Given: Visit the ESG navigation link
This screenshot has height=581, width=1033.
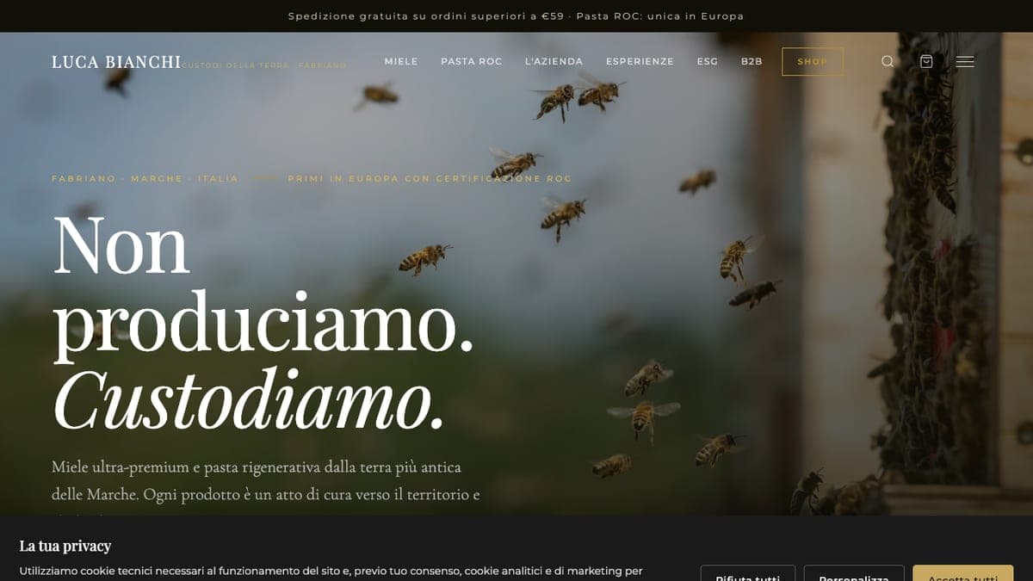Looking at the screenshot, I should 707,62.
